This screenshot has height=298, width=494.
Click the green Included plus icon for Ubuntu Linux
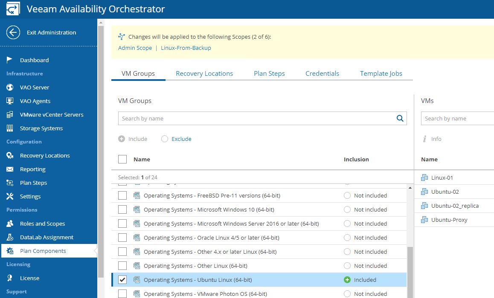pos(347,280)
